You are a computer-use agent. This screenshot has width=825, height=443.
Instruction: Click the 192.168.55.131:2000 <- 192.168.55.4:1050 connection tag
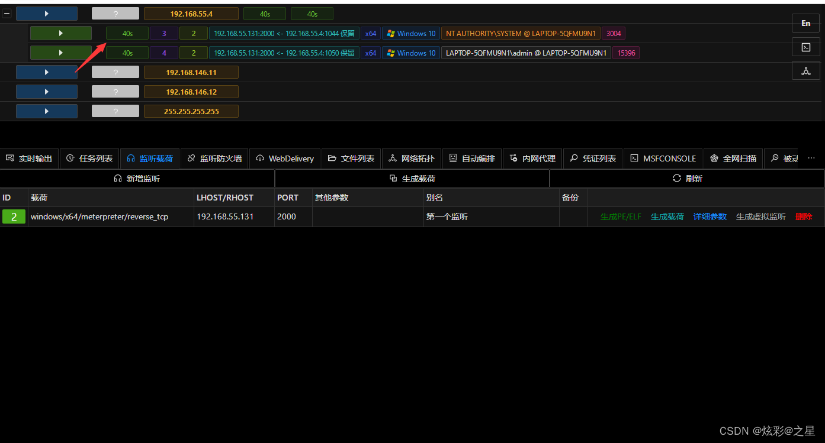point(284,53)
